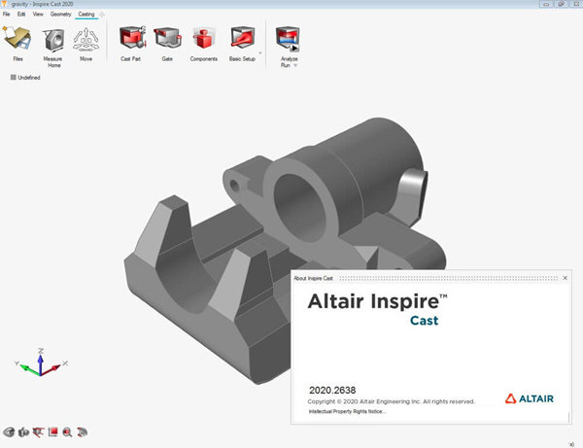Screen dimensions: 583x448
Task: Open the Files tool icon
Action: [x=18, y=40]
